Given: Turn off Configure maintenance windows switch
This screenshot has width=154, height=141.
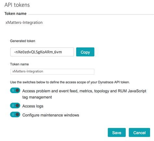Looking at the screenshot, I should (15, 115).
